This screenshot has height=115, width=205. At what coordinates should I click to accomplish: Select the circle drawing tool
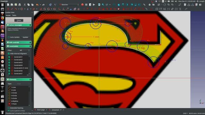click(22, 9)
